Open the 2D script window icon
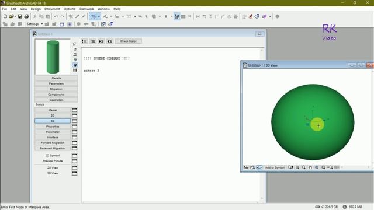The height and width of the screenshot is (210, 374). click(x=74, y=116)
